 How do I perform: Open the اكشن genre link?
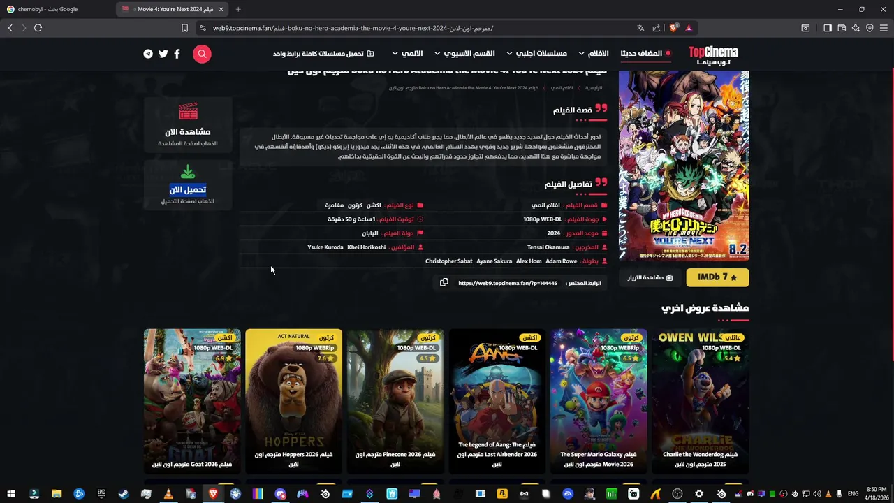[374, 205]
